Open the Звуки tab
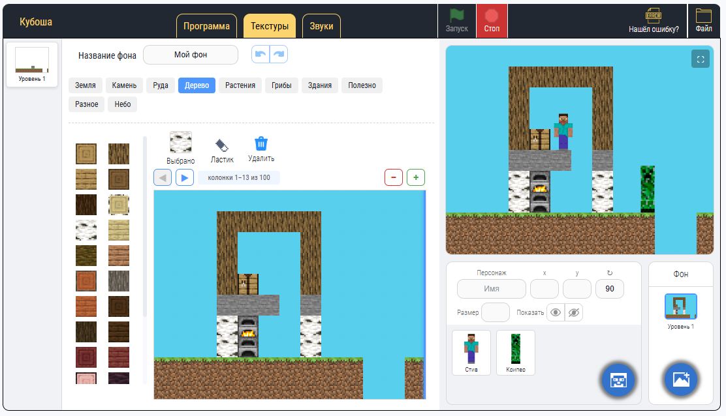Viewport: 726px width, 416px height. (321, 27)
